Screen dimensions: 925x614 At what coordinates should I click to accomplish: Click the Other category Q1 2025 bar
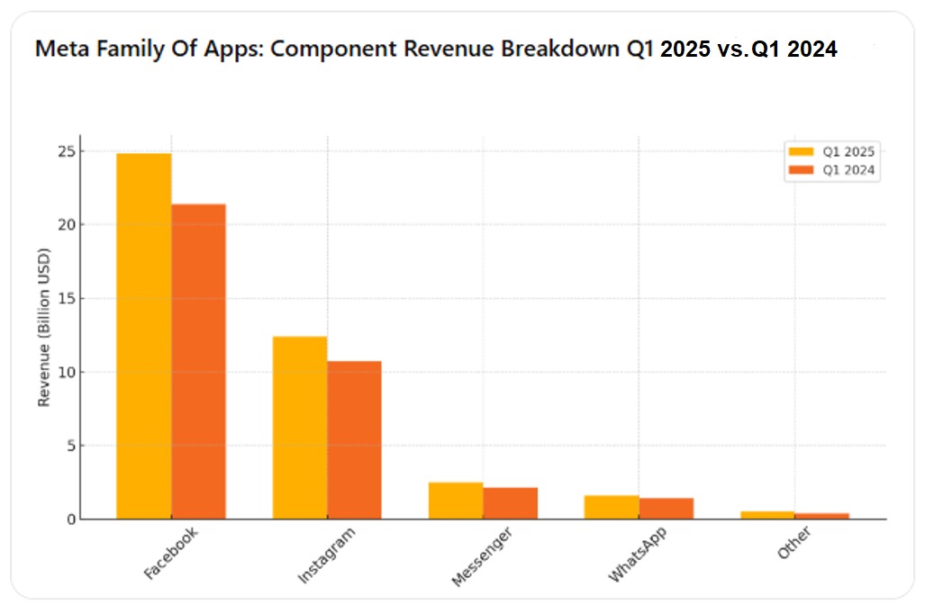tap(766, 513)
